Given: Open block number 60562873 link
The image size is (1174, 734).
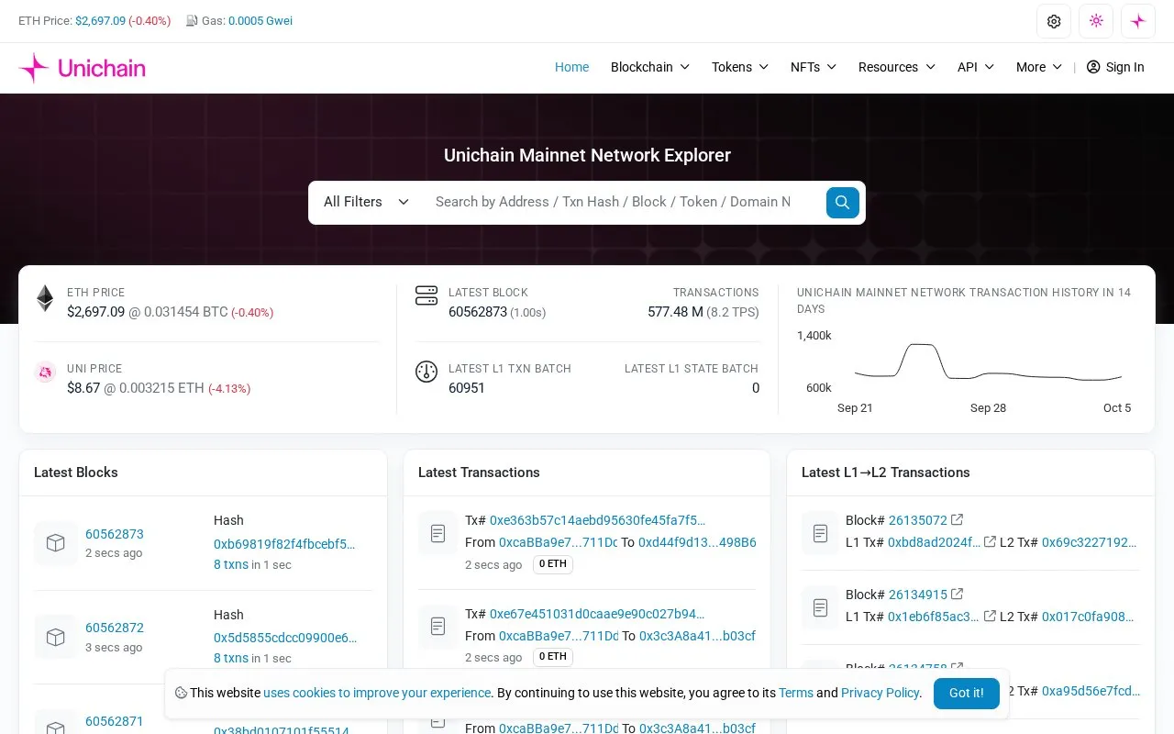Looking at the screenshot, I should (x=115, y=534).
